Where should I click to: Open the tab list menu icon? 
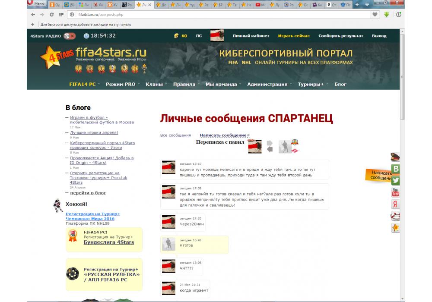point(367,5)
